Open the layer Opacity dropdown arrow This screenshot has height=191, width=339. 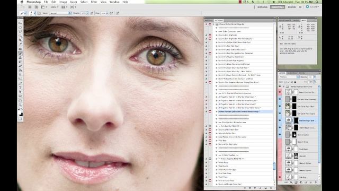point(314,77)
